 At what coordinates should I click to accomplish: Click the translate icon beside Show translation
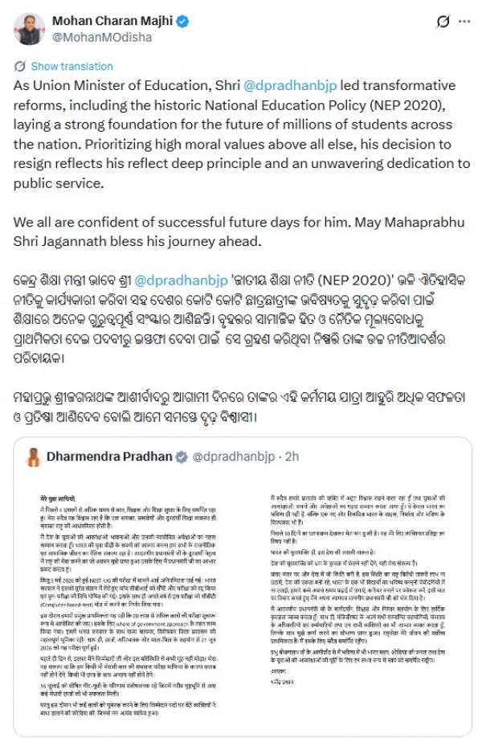20,67
